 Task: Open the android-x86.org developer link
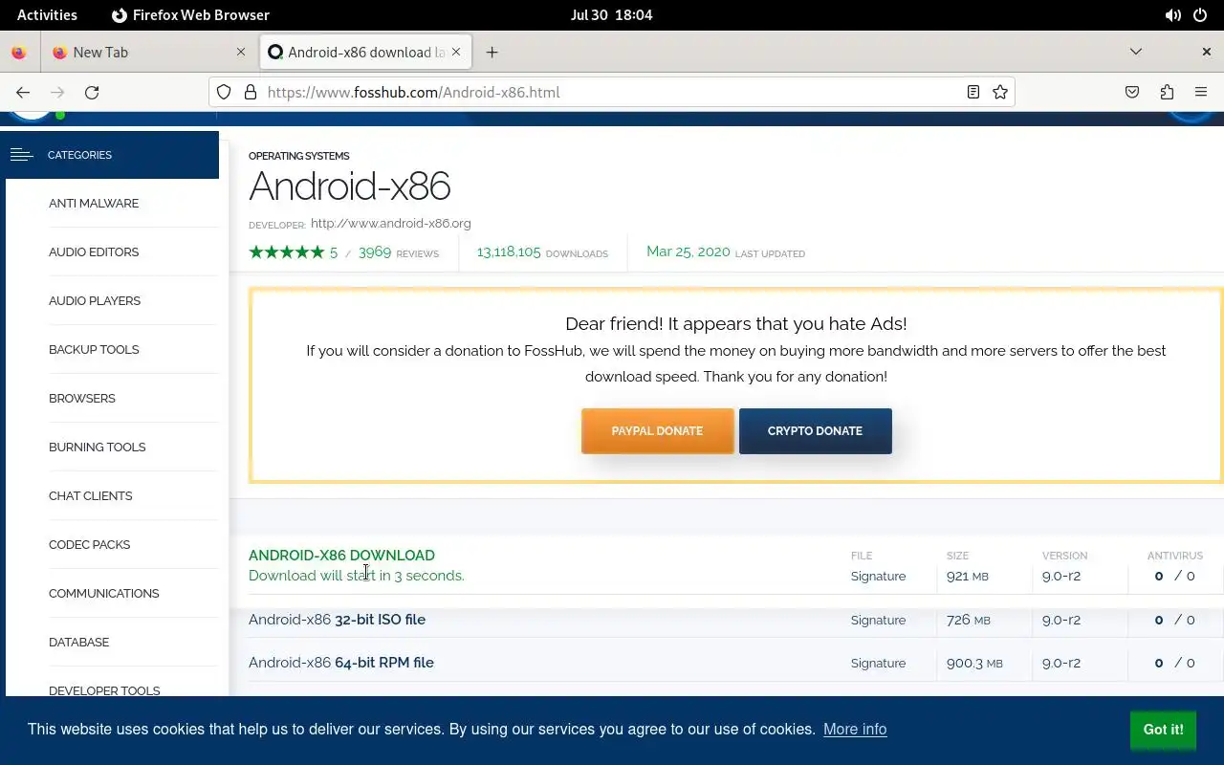391,224
